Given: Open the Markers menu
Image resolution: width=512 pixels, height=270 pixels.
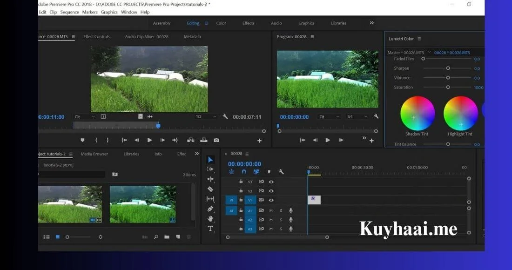Looking at the screenshot, I should 90,12.
